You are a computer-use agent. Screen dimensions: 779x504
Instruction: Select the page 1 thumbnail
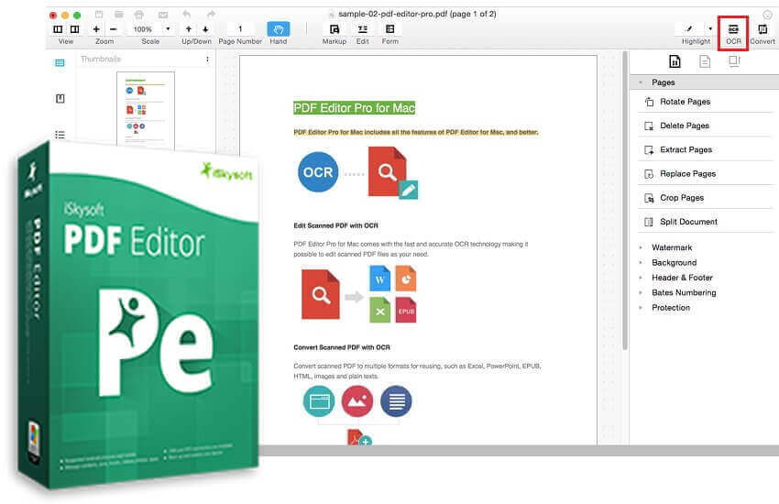tap(145, 110)
